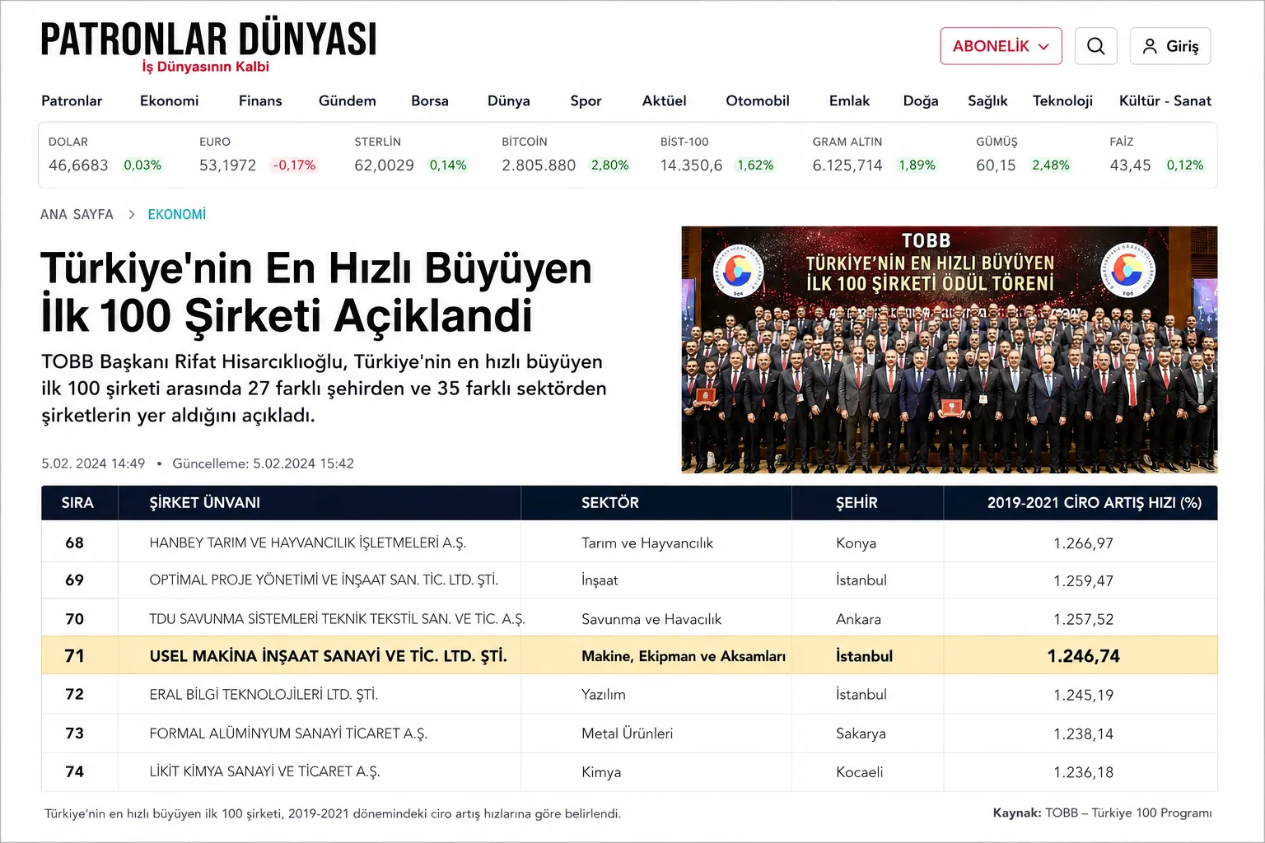Viewport: 1265px width, 843px height.
Task: Select highlighted USEL MAKİNA company name
Action: (x=328, y=656)
